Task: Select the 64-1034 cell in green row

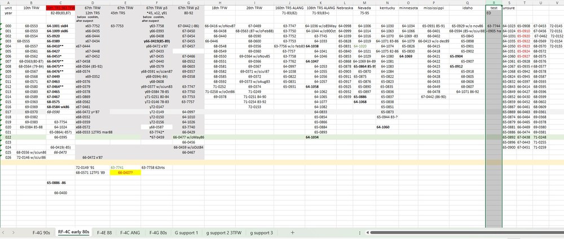Action: [x=312, y=137]
